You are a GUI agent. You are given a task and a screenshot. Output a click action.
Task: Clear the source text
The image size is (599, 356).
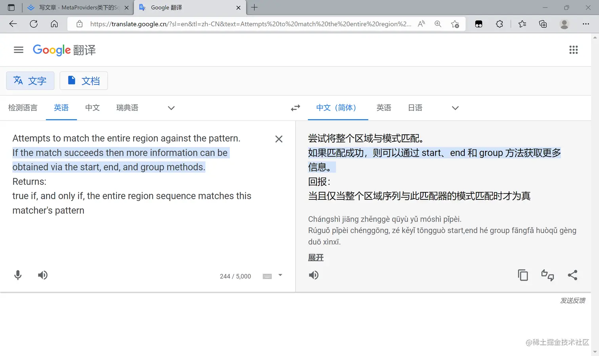click(x=279, y=139)
